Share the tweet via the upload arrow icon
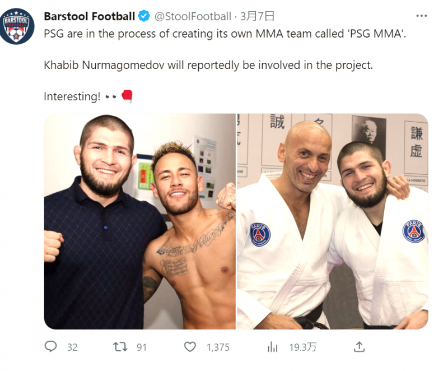Viewport: 448px width, 371px height. [x=359, y=347]
